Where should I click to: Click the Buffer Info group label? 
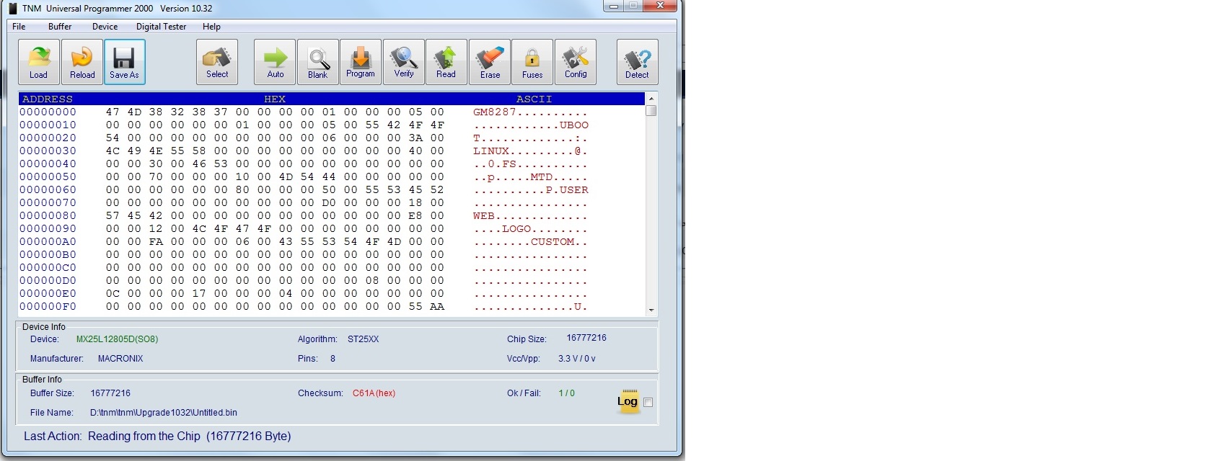coord(42,380)
